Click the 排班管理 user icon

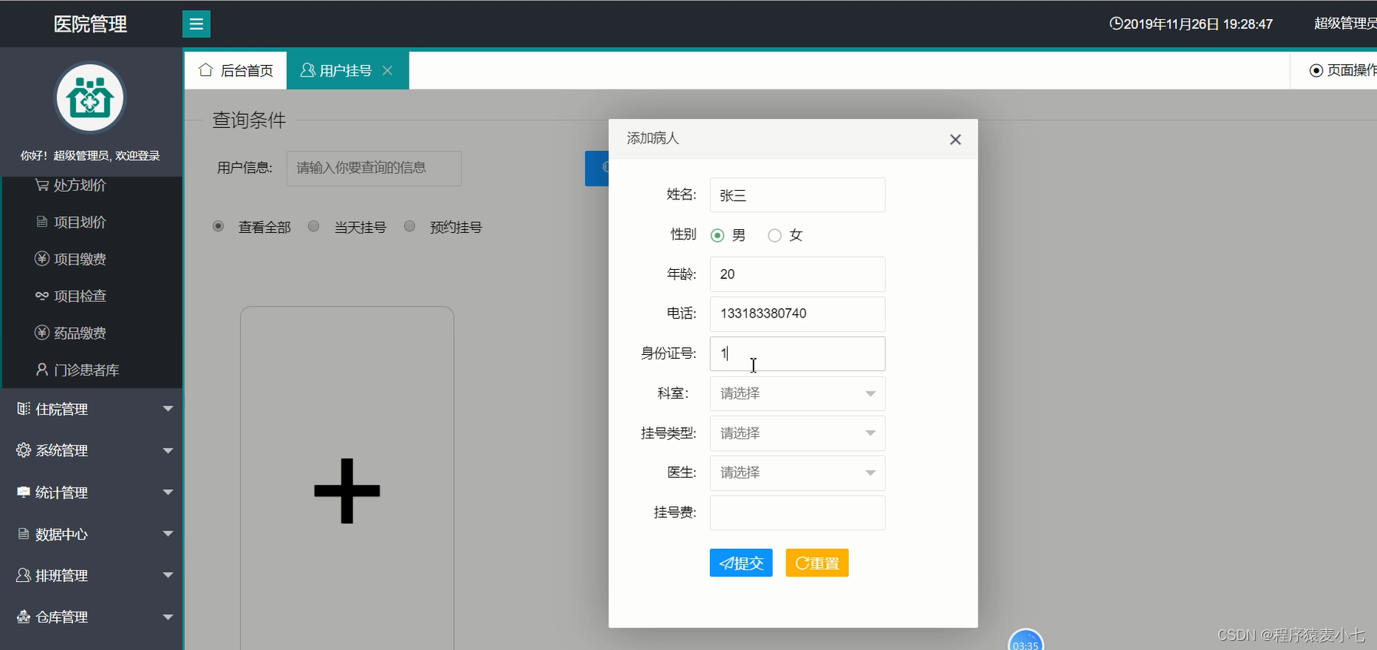[24, 575]
